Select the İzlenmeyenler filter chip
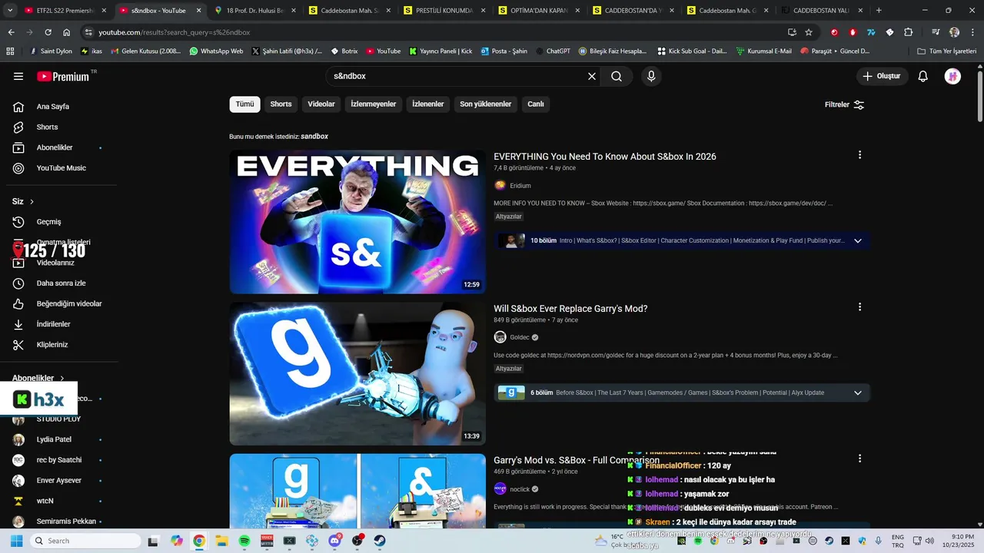 (x=374, y=104)
